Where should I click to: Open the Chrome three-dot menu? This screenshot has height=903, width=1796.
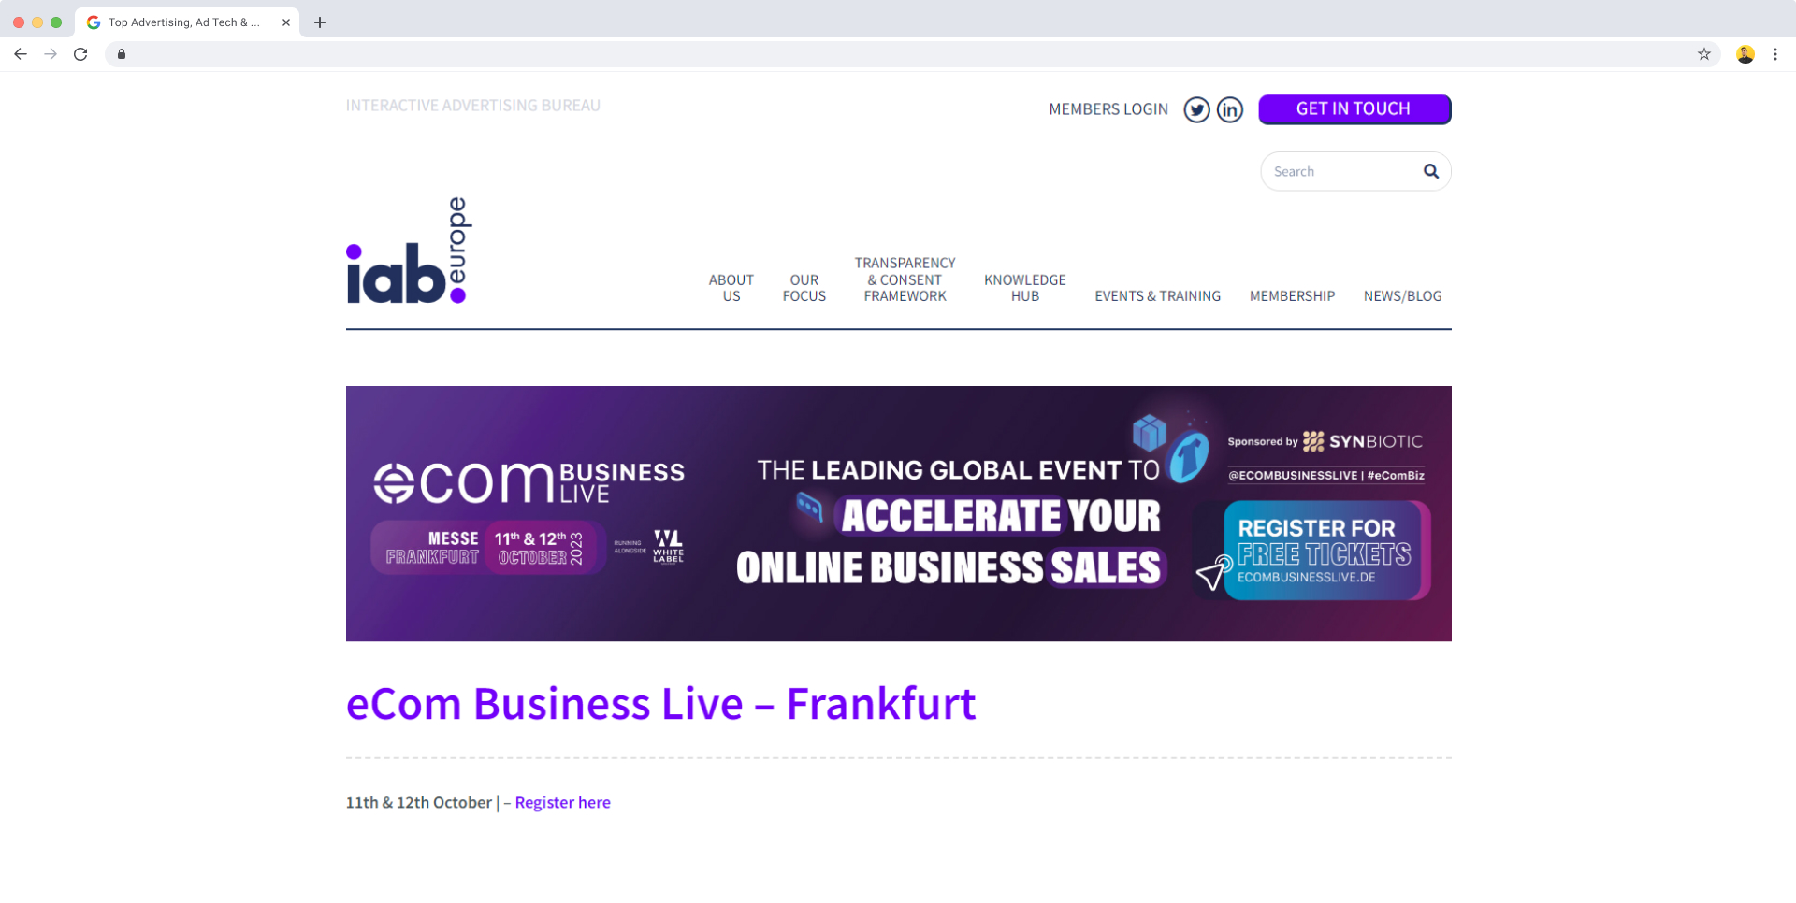1774,54
